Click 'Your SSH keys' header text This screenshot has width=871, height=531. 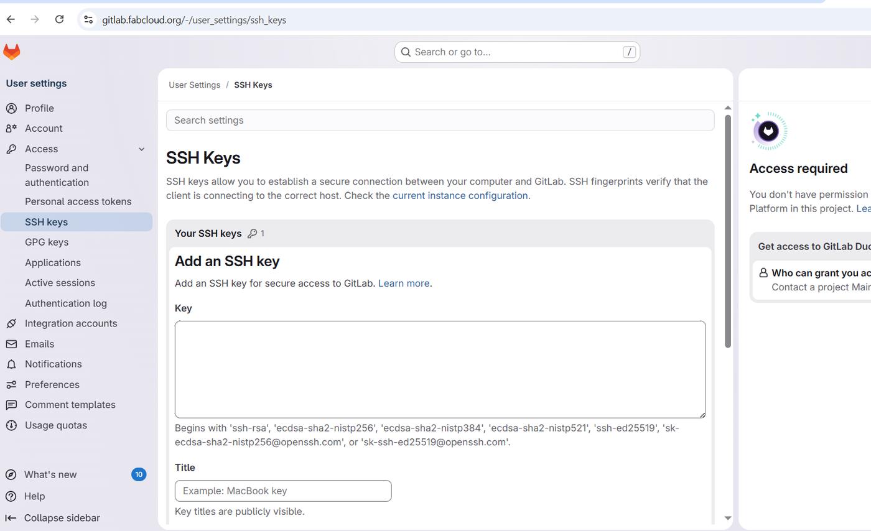pyautogui.click(x=208, y=234)
